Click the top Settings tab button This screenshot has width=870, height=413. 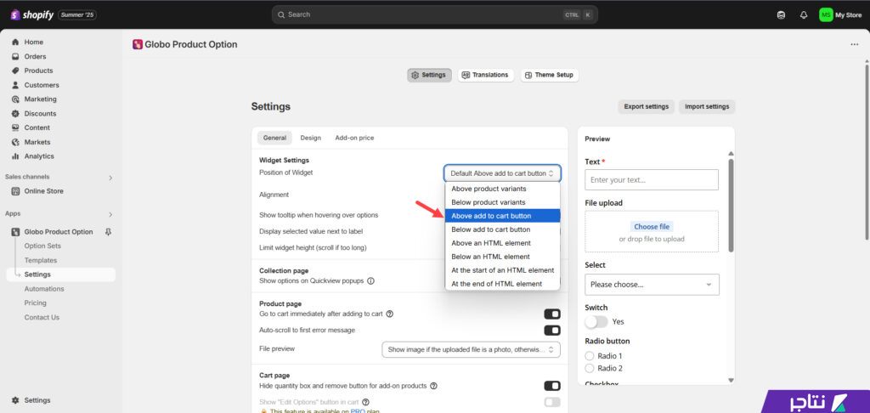(429, 75)
